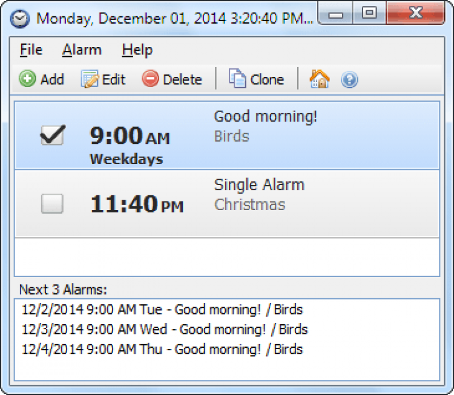Click the 12/4/2014 Thu upcoming alarm line
Image resolution: width=454 pixels, height=395 pixels.
coord(162,349)
